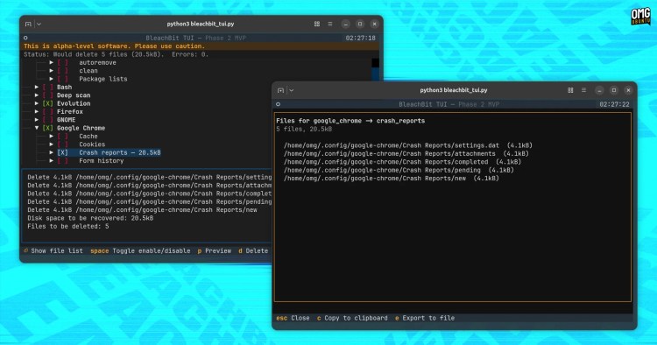This screenshot has height=345, width=657.
Task: Select the Cookies tree row label
Action: pyautogui.click(x=92, y=144)
